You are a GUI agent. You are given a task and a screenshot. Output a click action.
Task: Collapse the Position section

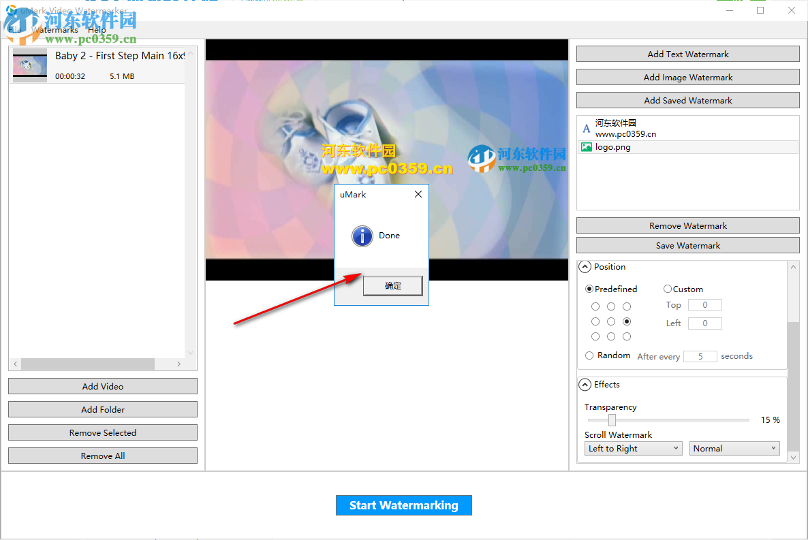click(x=585, y=267)
